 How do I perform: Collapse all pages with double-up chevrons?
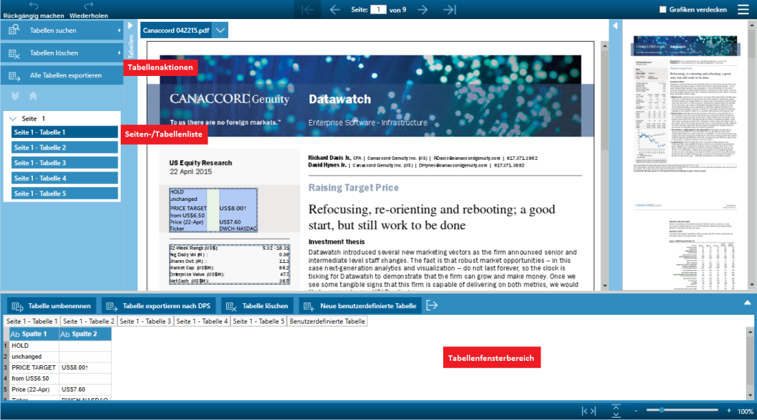(33, 96)
